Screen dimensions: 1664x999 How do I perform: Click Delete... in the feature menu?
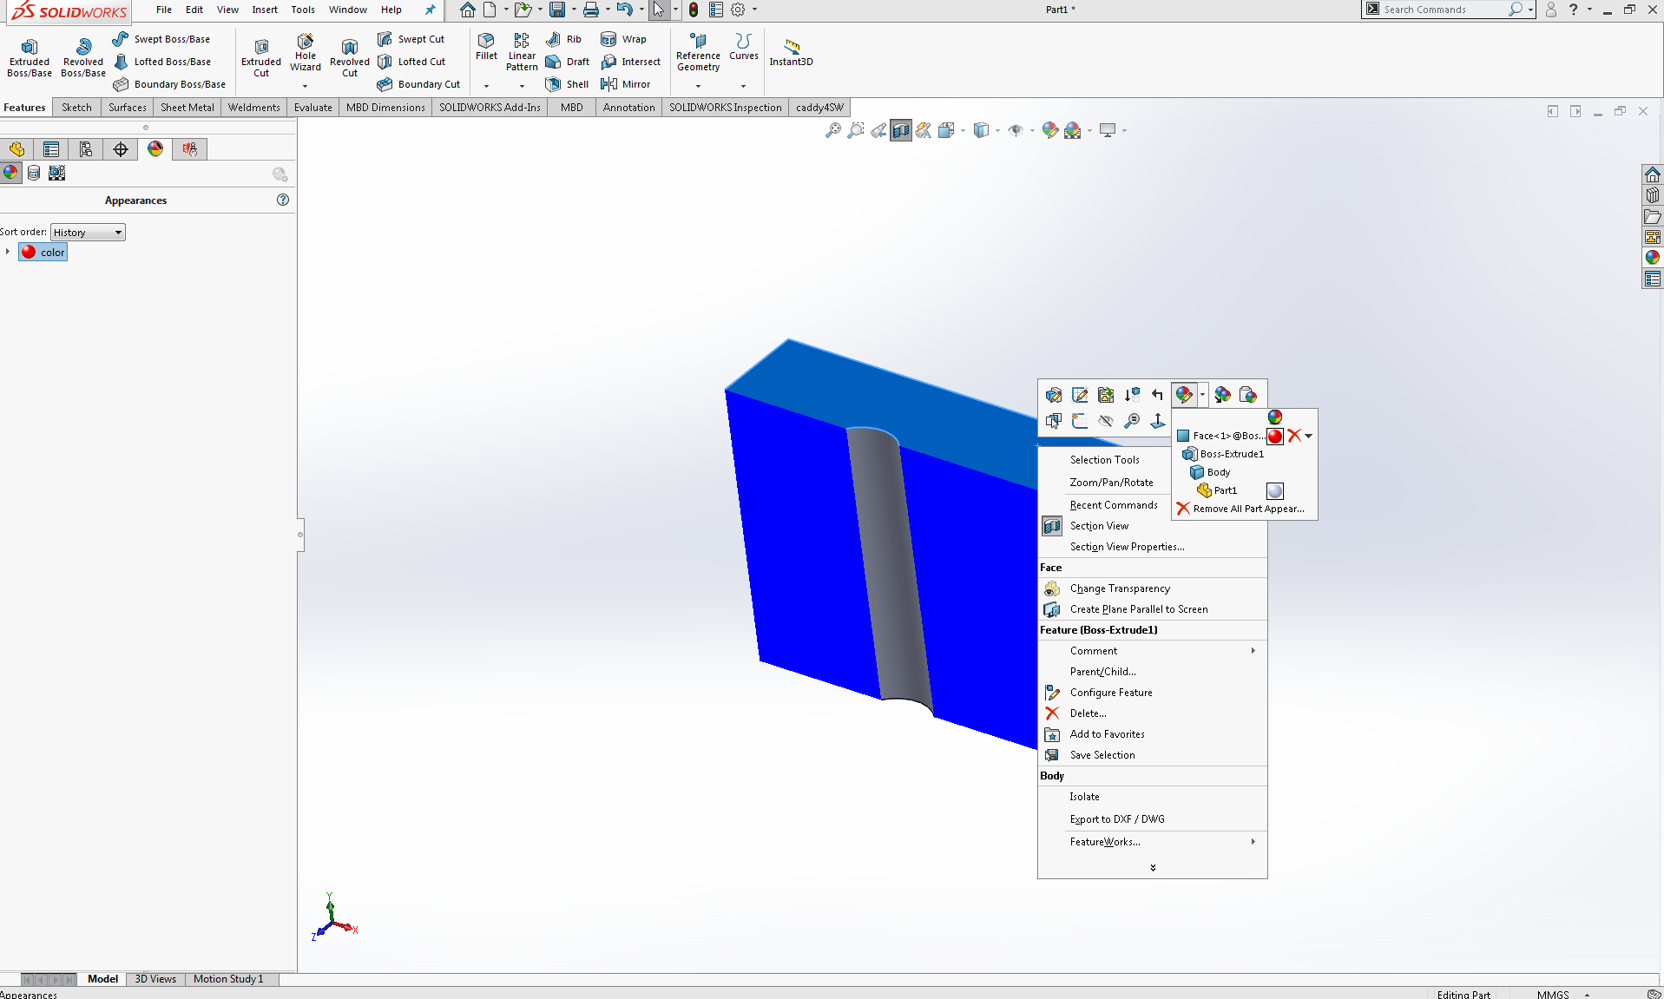(x=1088, y=713)
